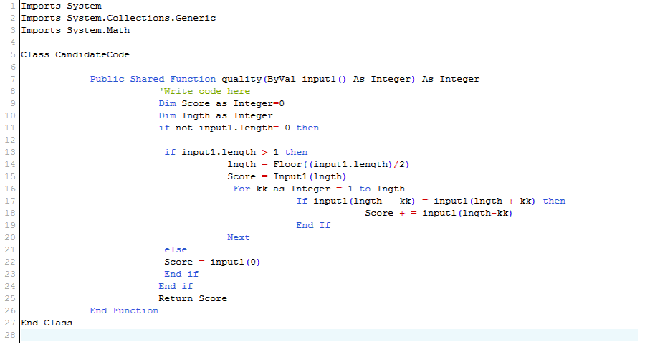Click the Imports System.Math statement

point(75,30)
